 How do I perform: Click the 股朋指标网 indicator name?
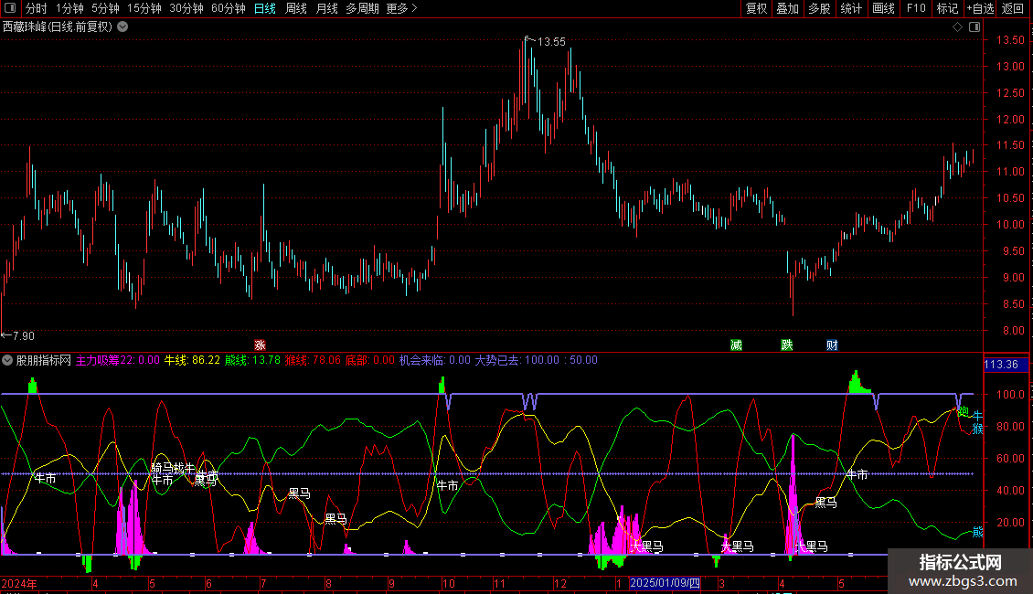point(44,360)
